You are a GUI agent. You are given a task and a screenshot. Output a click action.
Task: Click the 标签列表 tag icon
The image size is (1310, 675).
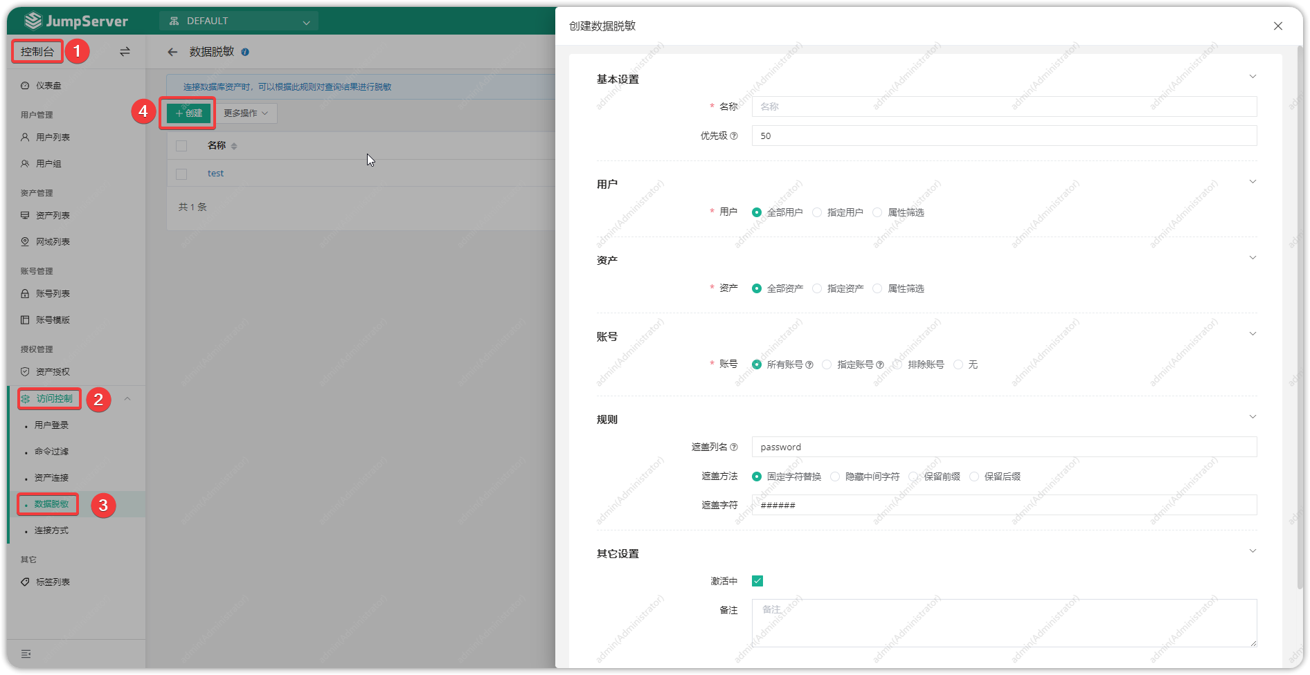25,582
